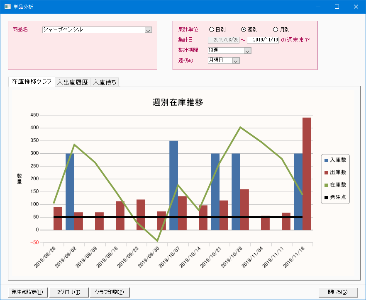Viewport: 366px width, 300px height.
Task: Click the グラフ印刷 button
Action: [x=110, y=292]
